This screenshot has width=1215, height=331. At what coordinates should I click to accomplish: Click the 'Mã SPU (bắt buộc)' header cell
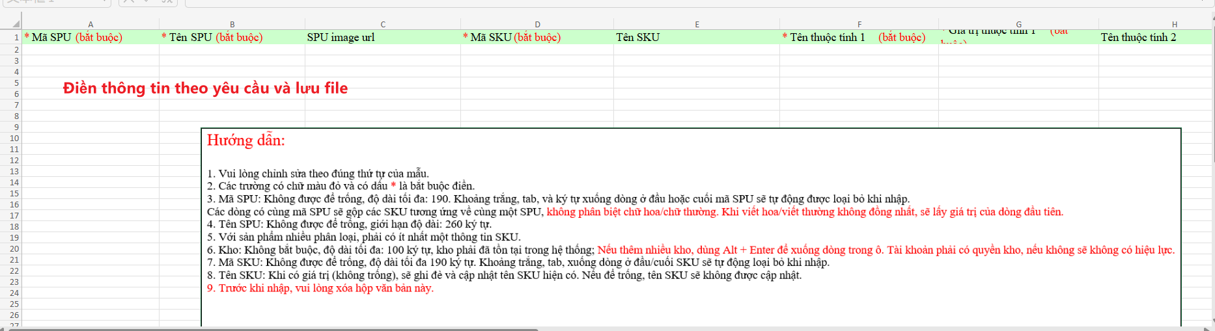[x=91, y=38]
